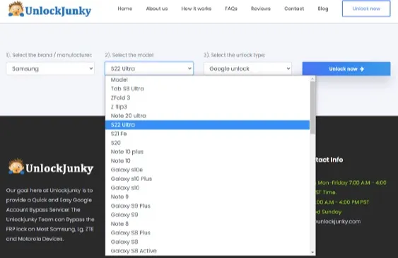The height and width of the screenshot is (258, 398).
Task: Click the model list scrollbar thumb
Action: coord(312,107)
